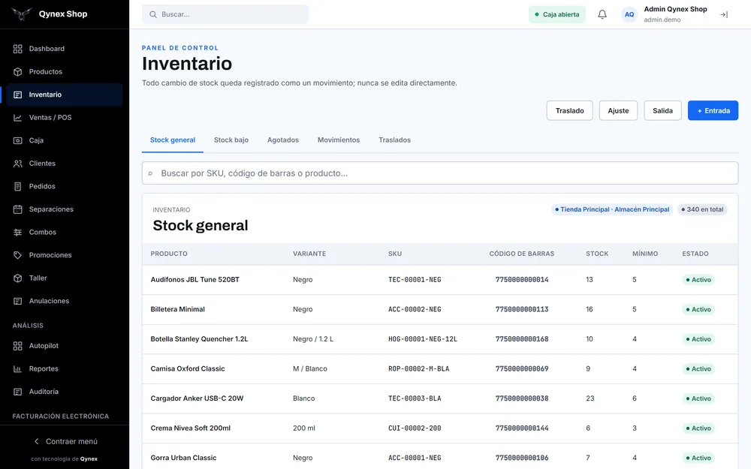Click the Qynex Shop eagle logo
This screenshot has width=751, height=469.
click(x=22, y=14)
